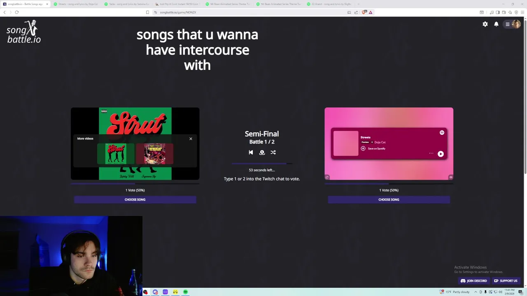The height and width of the screenshot is (296, 527).
Task: Click the songbattle.io logo
Action: click(x=24, y=32)
